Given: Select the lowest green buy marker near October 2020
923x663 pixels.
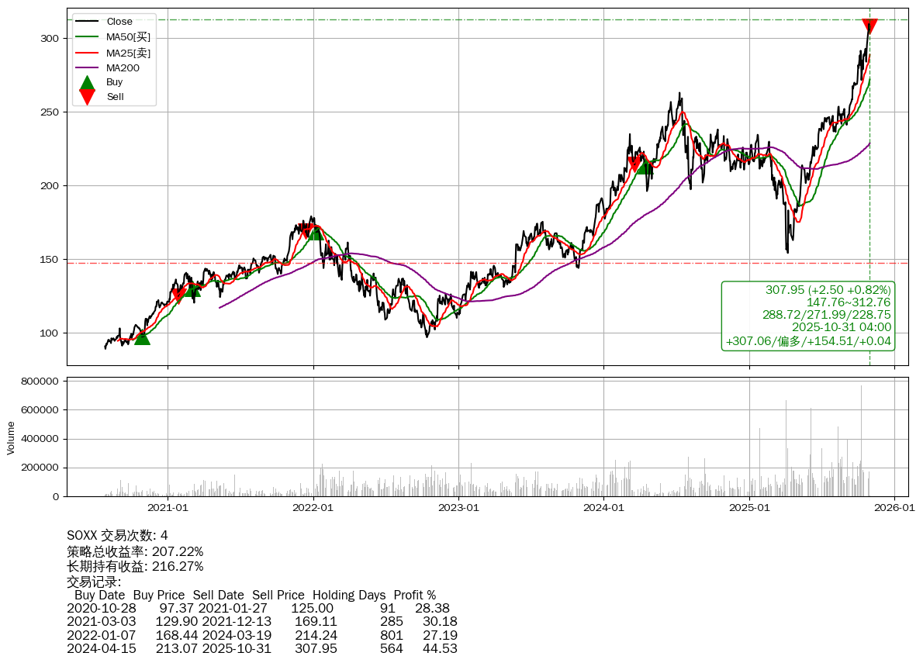Looking at the screenshot, I should coord(142,337).
